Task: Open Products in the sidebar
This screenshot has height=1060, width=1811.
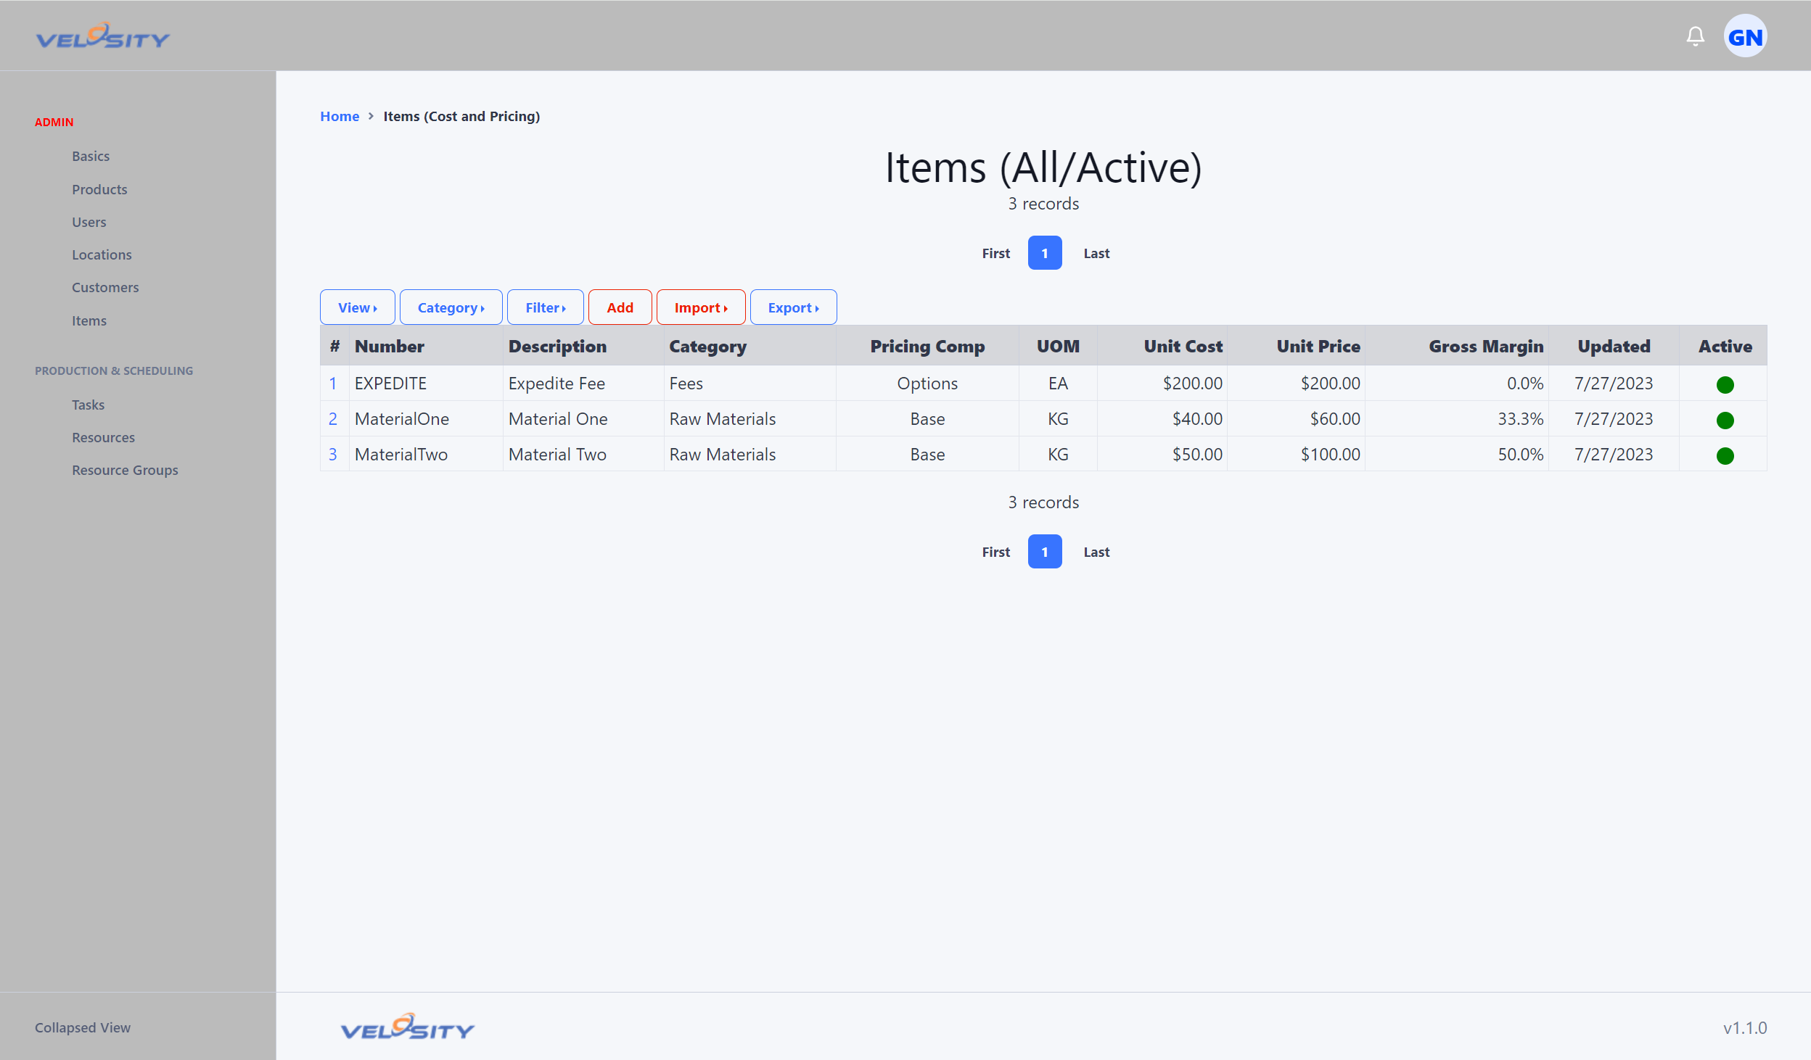Action: point(99,189)
